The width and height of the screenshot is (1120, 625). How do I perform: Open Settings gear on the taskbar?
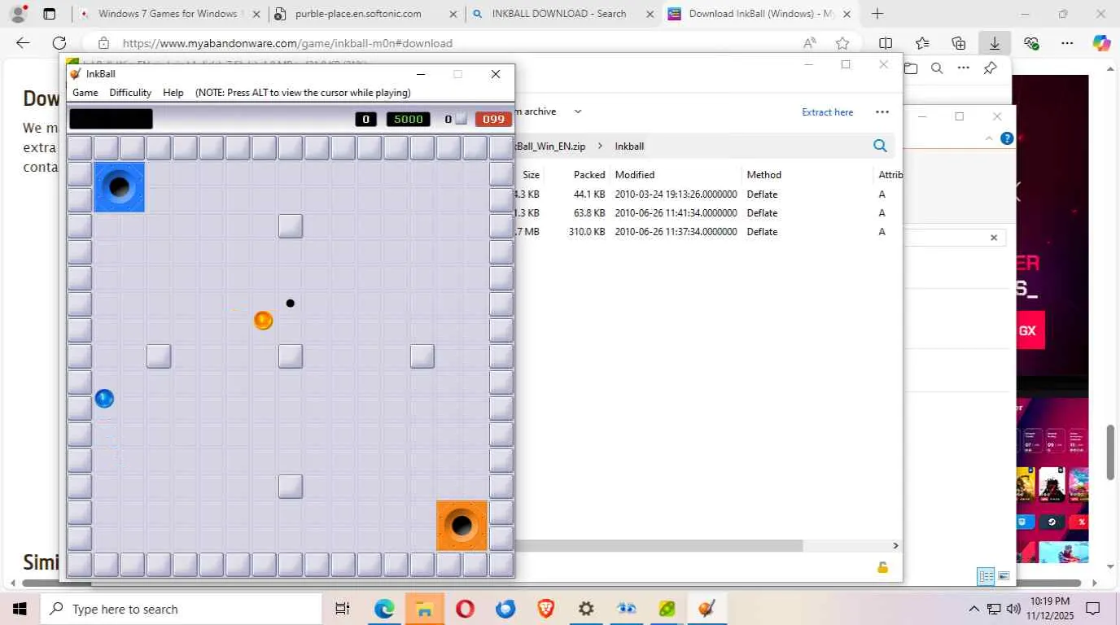click(586, 609)
